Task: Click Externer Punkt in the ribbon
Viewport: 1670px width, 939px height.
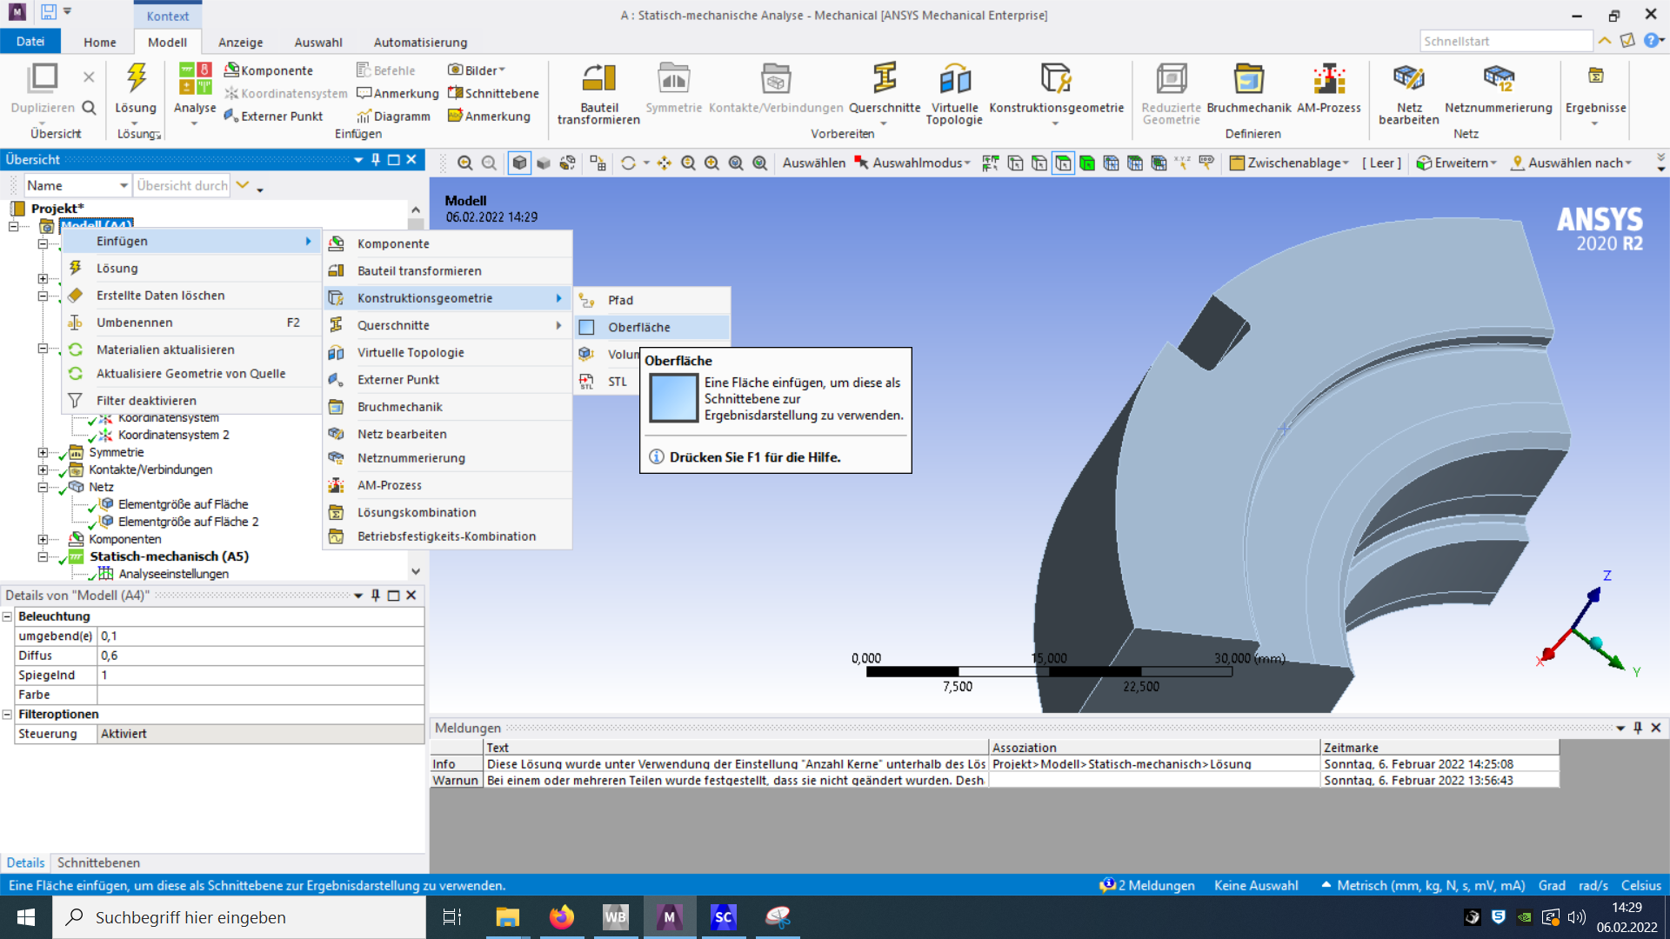Action: click(273, 116)
